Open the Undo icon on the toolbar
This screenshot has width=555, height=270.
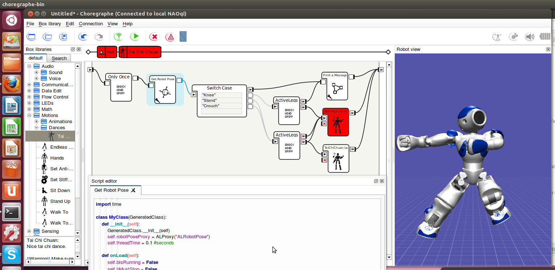coord(83,36)
